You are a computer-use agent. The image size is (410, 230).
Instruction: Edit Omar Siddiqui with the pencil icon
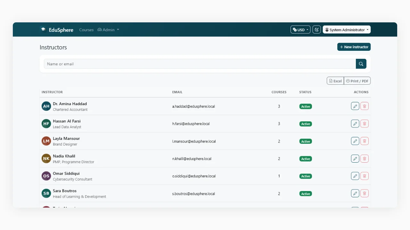[x=355, y=176]
